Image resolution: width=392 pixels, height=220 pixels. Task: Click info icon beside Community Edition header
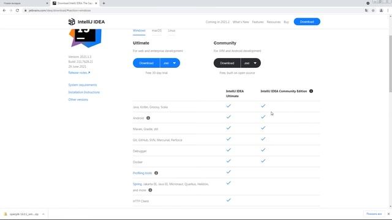311,91
